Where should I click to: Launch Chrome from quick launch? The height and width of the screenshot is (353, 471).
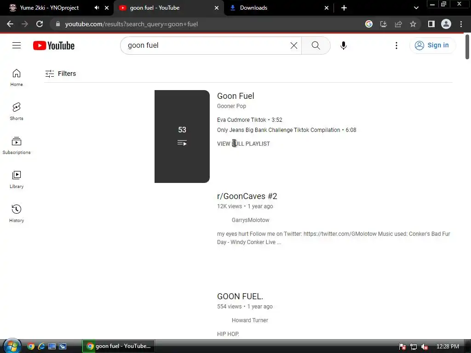[31, 347]
